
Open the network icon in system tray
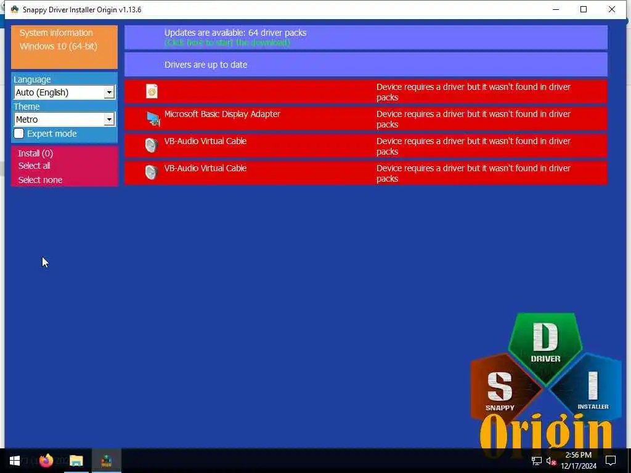[x=536, y=461]
